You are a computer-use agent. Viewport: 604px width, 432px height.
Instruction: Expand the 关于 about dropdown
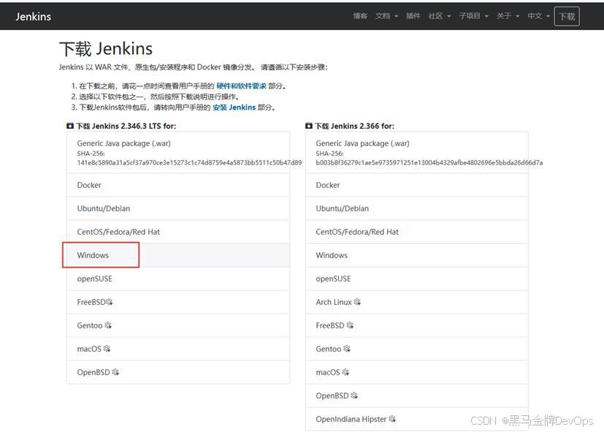point(508,16)
